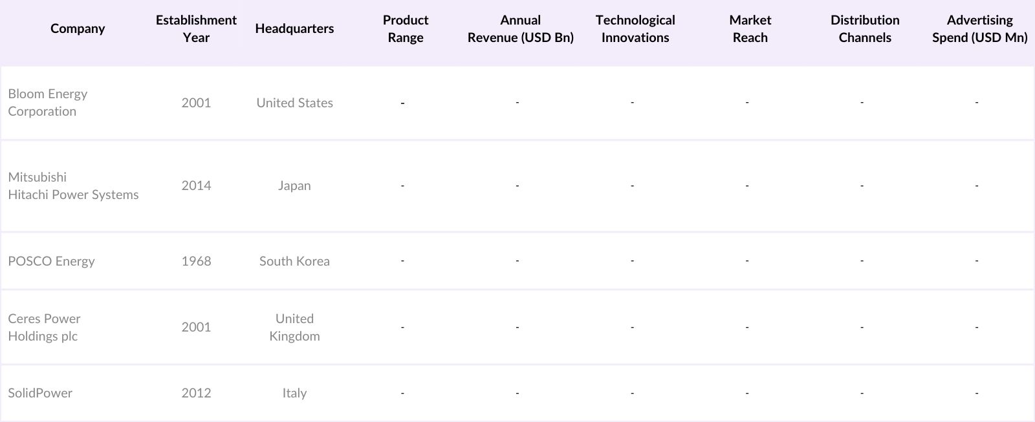This screenshot has height=422, width=1035.
Task: Select the Product Range column header
Action: pos(406,28)
